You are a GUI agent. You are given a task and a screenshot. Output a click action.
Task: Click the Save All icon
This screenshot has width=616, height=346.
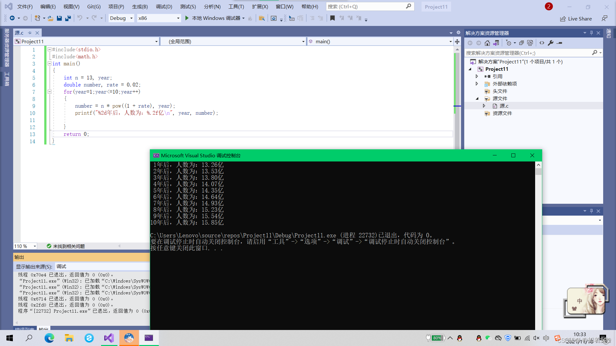coord(68,18)
